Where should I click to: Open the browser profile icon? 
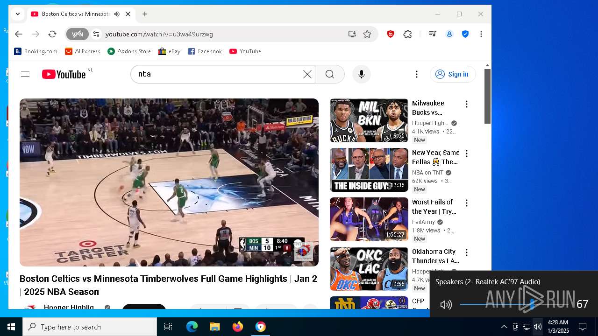click(449, 34)
